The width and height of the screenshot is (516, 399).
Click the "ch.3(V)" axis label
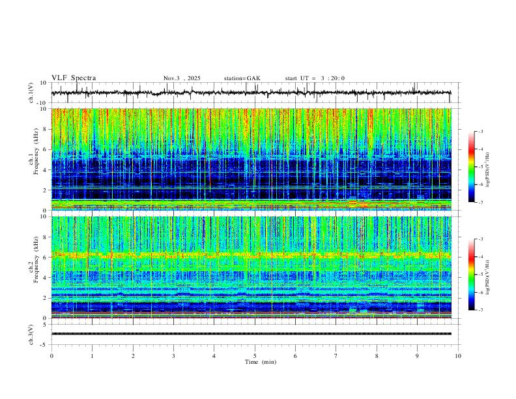pyautogui.click(x=31, y=334)
